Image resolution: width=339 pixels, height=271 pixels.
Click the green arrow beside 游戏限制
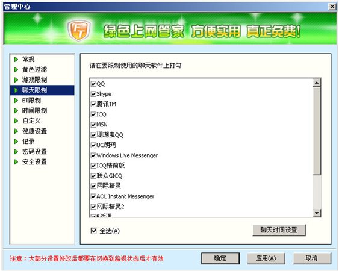point(16,80)
